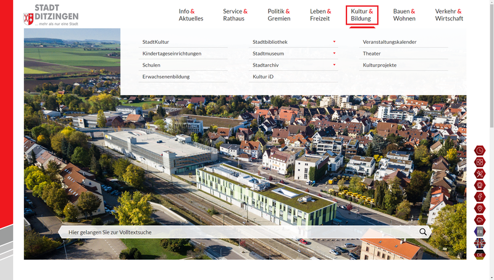494x280 pixels.
Task: Click the Stadt Ditzingen logo
Action: pyautogui.click(x=51, y=15)
